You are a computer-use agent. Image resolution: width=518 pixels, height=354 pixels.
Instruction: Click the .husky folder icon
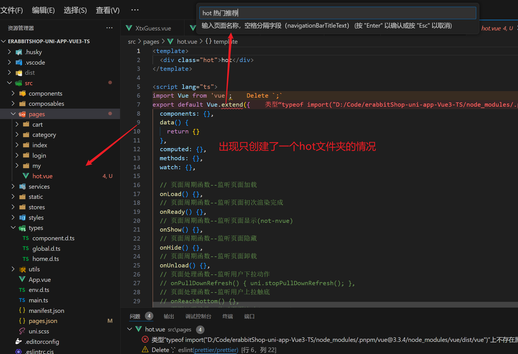[19, 52]
